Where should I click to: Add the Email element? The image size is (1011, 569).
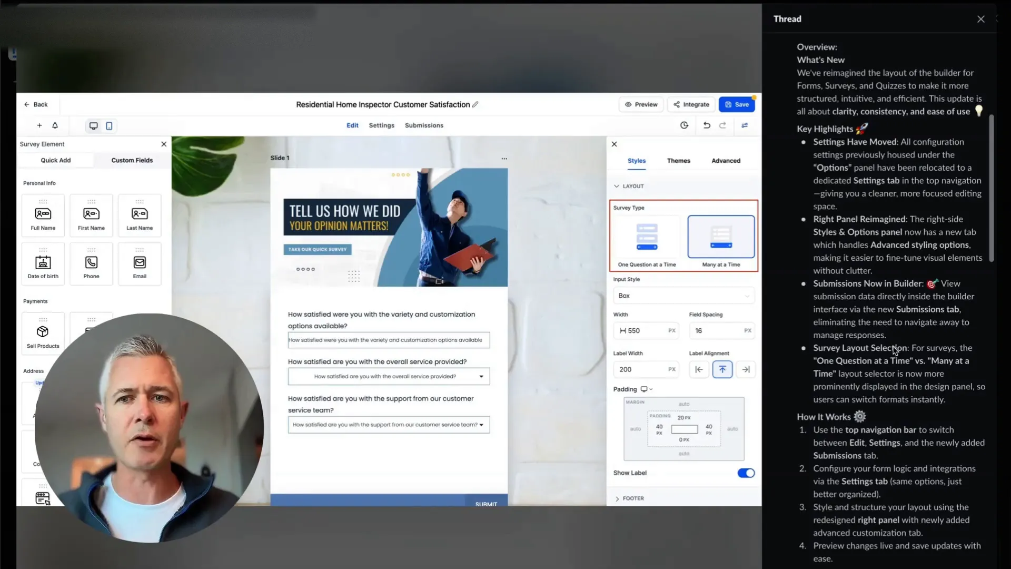tap(140, 264)
